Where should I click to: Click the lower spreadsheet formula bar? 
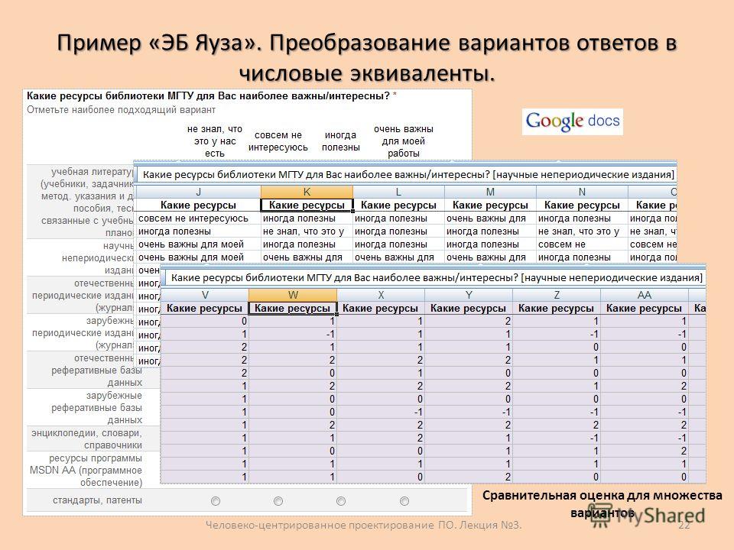435,278
